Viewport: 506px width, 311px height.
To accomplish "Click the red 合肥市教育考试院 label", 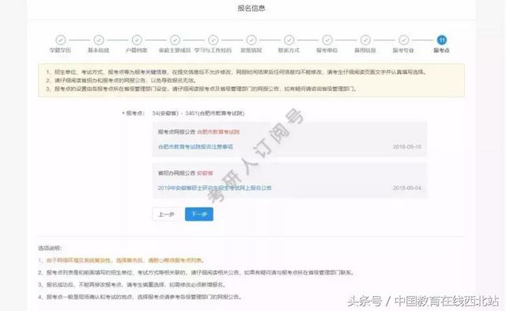I will pos(218,132).
